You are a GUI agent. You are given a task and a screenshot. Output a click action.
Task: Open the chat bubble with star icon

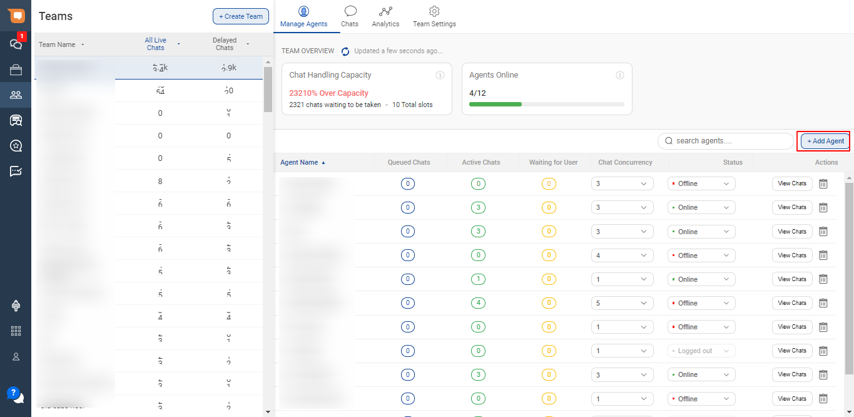click(16, 146)
